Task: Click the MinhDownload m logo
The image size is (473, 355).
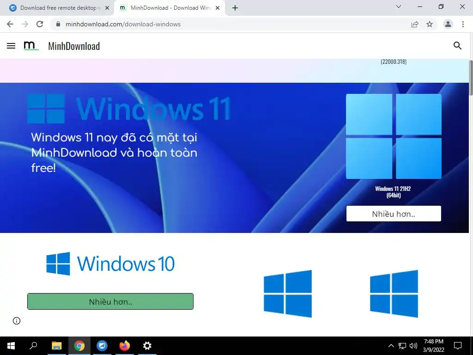Action: pyautogui.click(x=31, y=46)
